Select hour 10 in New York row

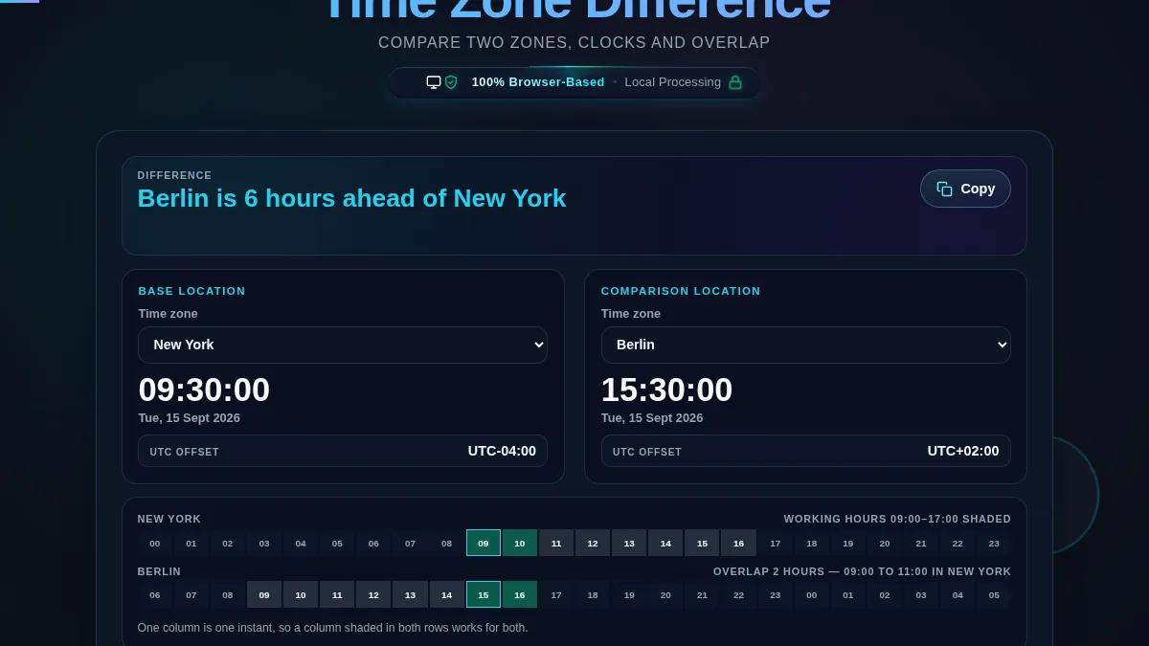coord(520,543)
